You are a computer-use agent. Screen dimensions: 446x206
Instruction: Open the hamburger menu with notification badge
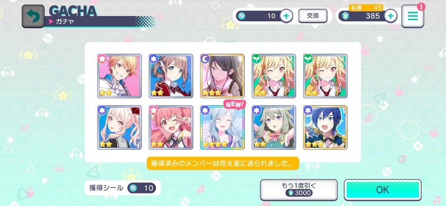(x=412, y=16)
